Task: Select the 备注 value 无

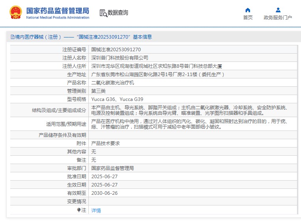Action: point(93,160)
